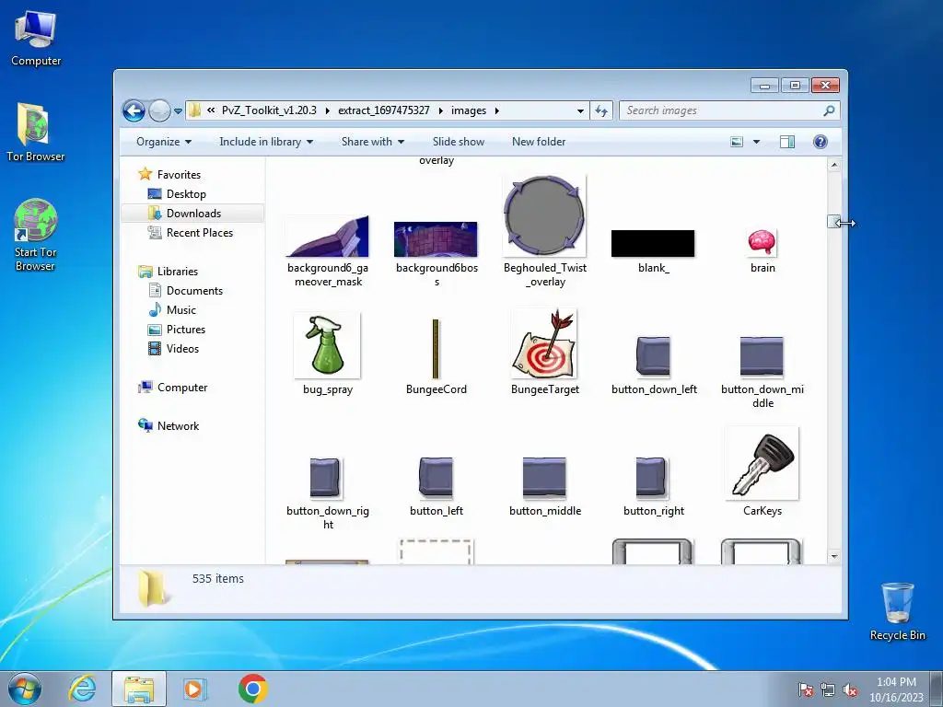
Task: Open Windows Media Player from taskbar
Action: click(193, 689)
